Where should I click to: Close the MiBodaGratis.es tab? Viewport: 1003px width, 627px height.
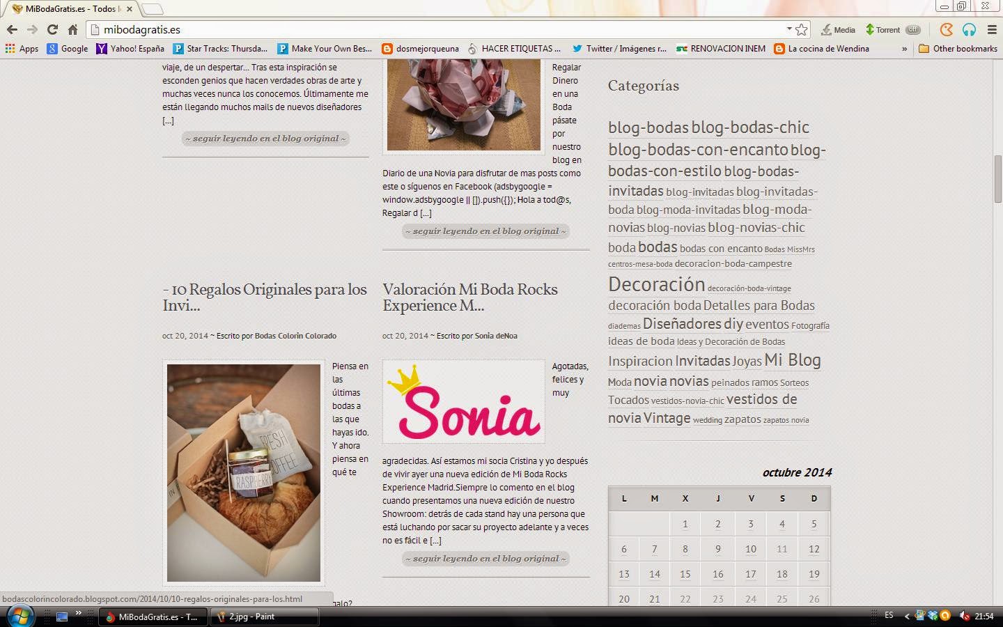(x=130, y=9)
